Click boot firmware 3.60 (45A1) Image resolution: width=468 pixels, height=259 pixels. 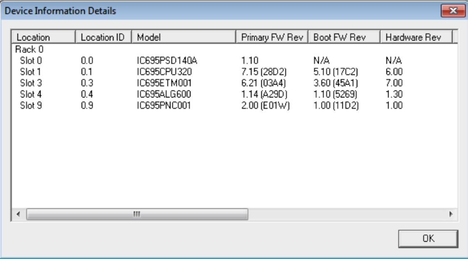tap(336, 83)
